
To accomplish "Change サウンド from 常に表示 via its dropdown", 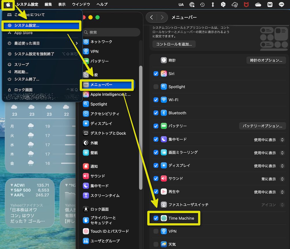I will [282, 179].
